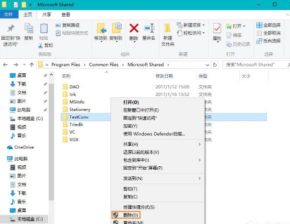Open the New item (新建项目) dropdown
The image size is (290, 224).
(191, 25)
